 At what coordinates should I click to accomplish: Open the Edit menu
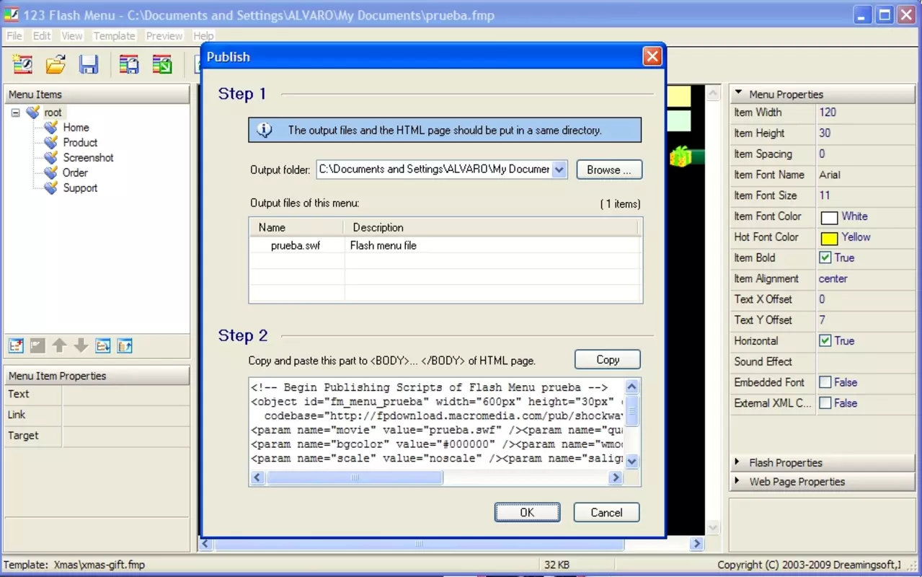click(42, 35)
